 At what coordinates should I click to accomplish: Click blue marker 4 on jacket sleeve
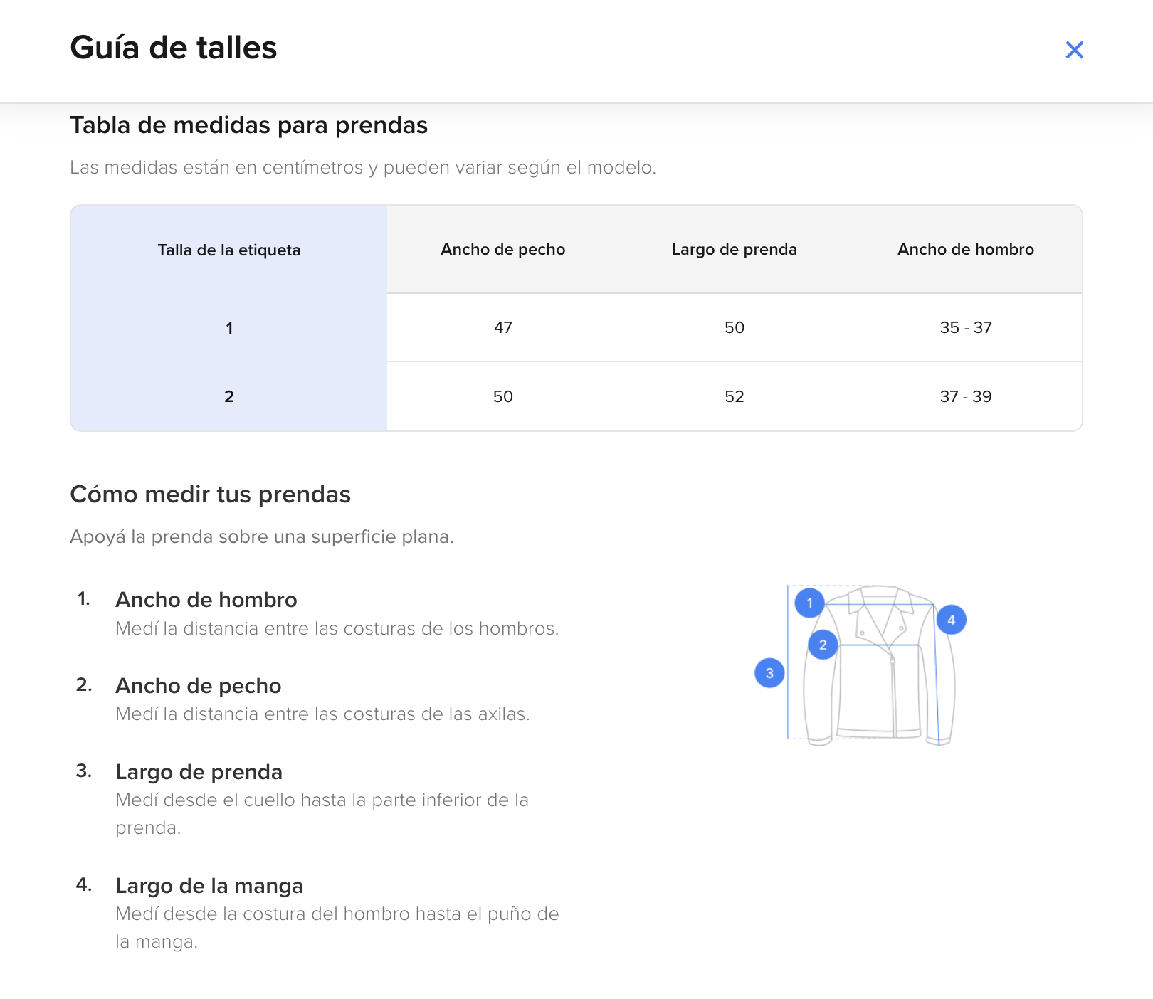point(951,620)
